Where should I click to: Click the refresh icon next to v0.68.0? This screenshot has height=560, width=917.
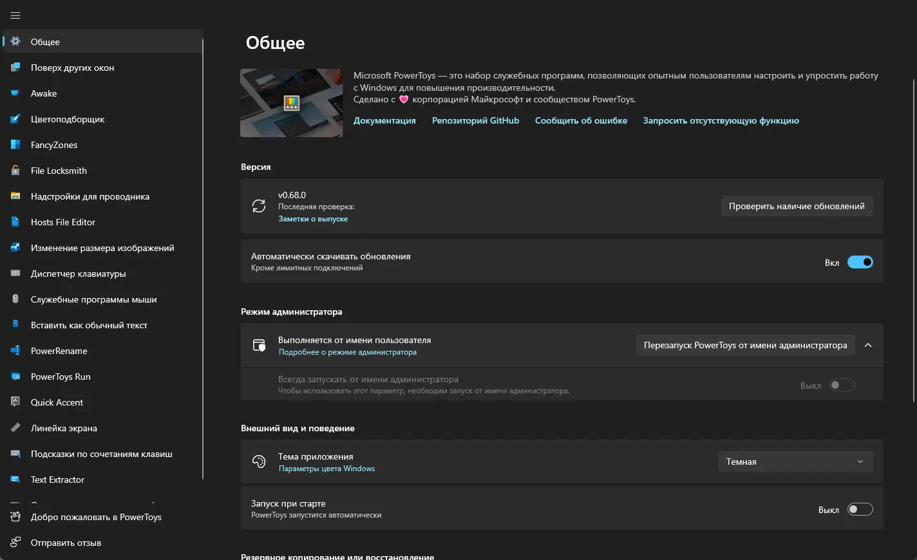coord(259,206)
